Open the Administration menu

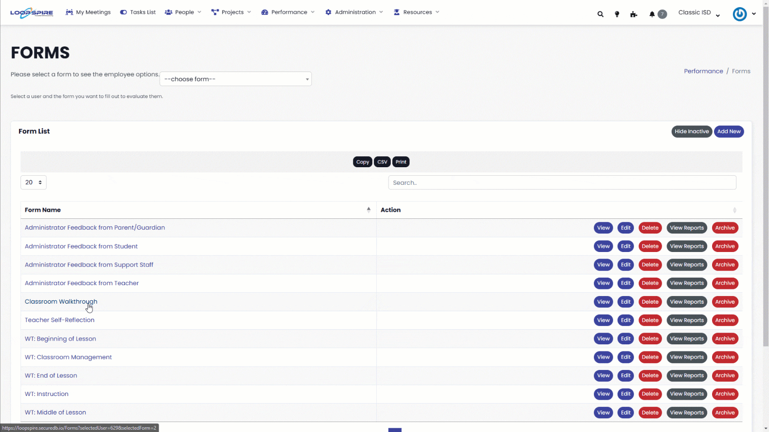coord(354,12)
